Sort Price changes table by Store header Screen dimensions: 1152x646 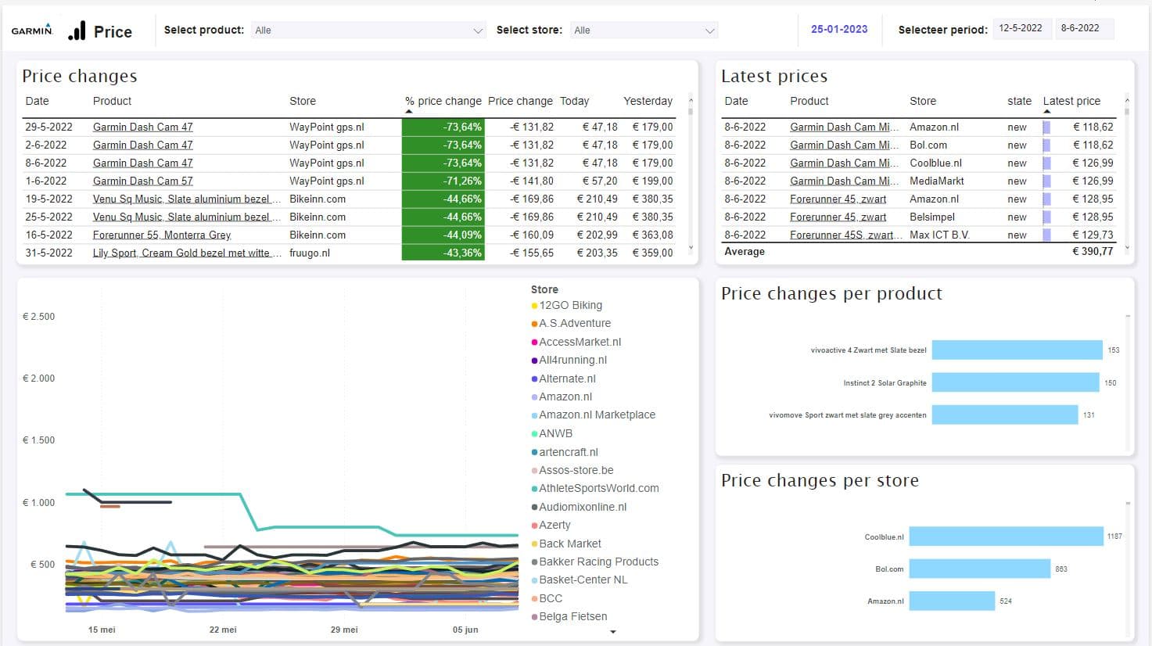click(x=303, y=101)
